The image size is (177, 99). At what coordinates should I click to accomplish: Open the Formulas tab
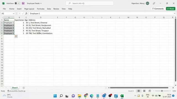(x=41, y=9)
